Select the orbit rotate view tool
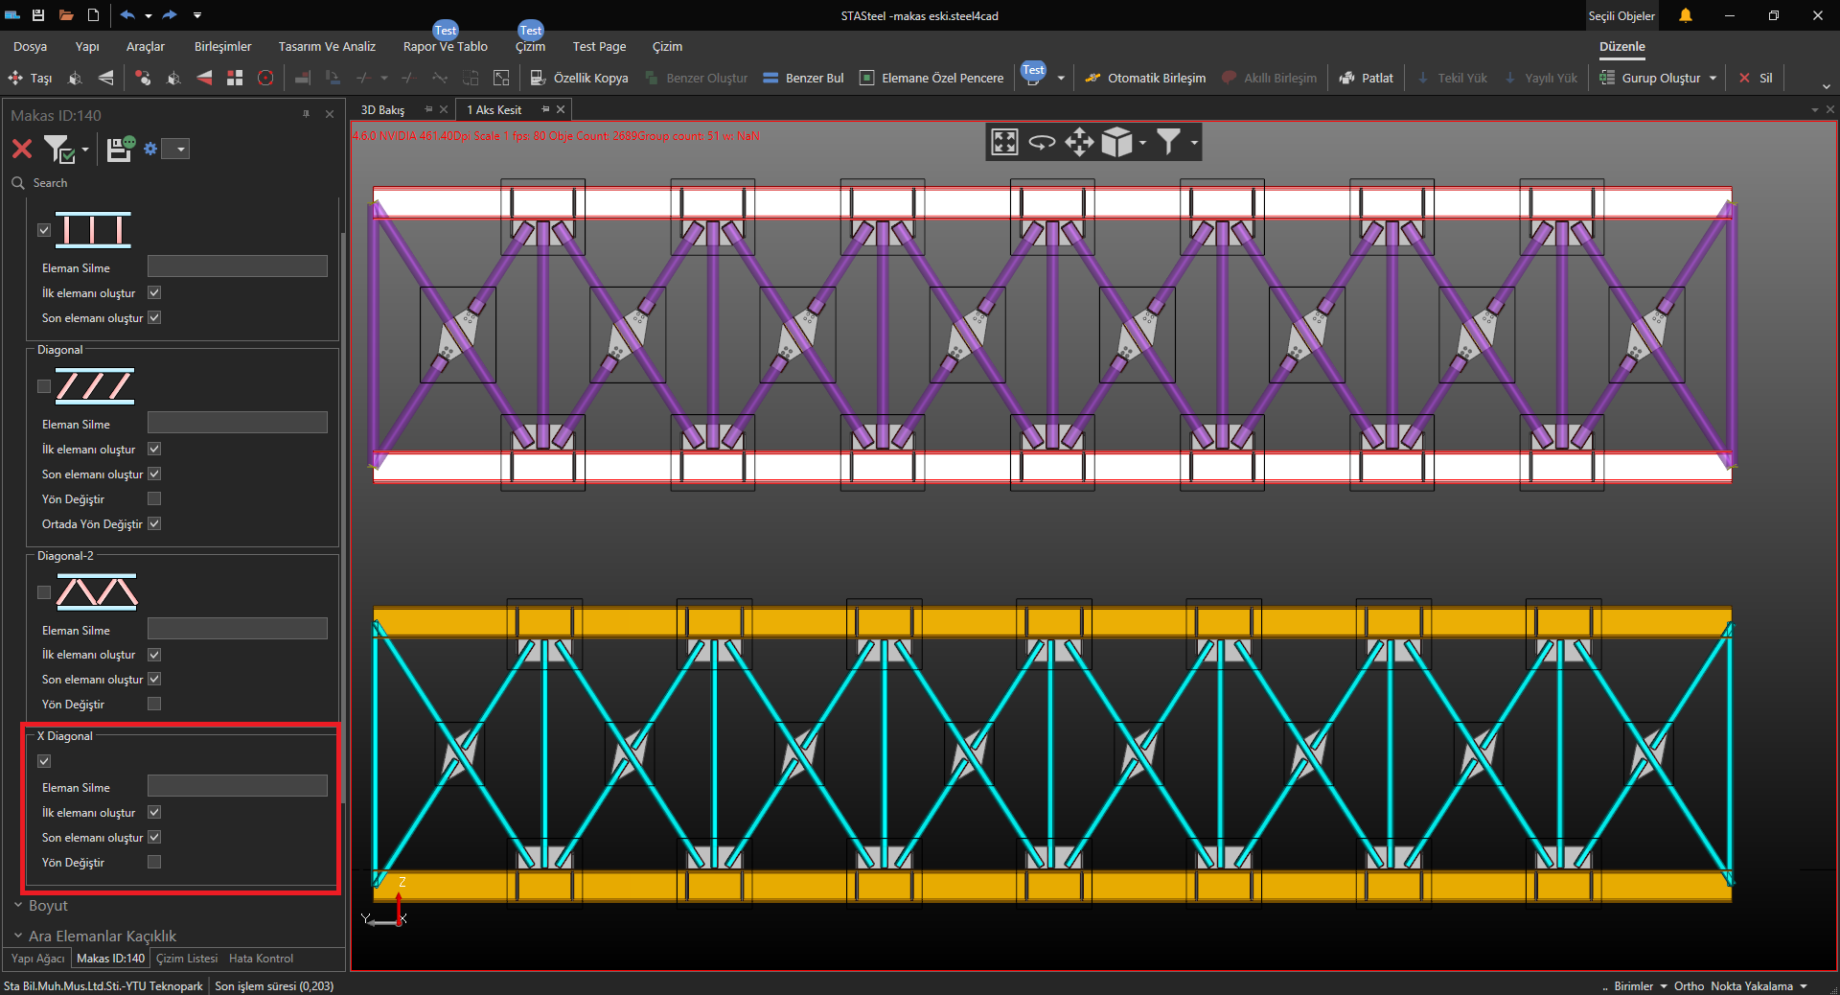The width and height of the screenshot is (1840, 995). click(x=1042, y=142)
